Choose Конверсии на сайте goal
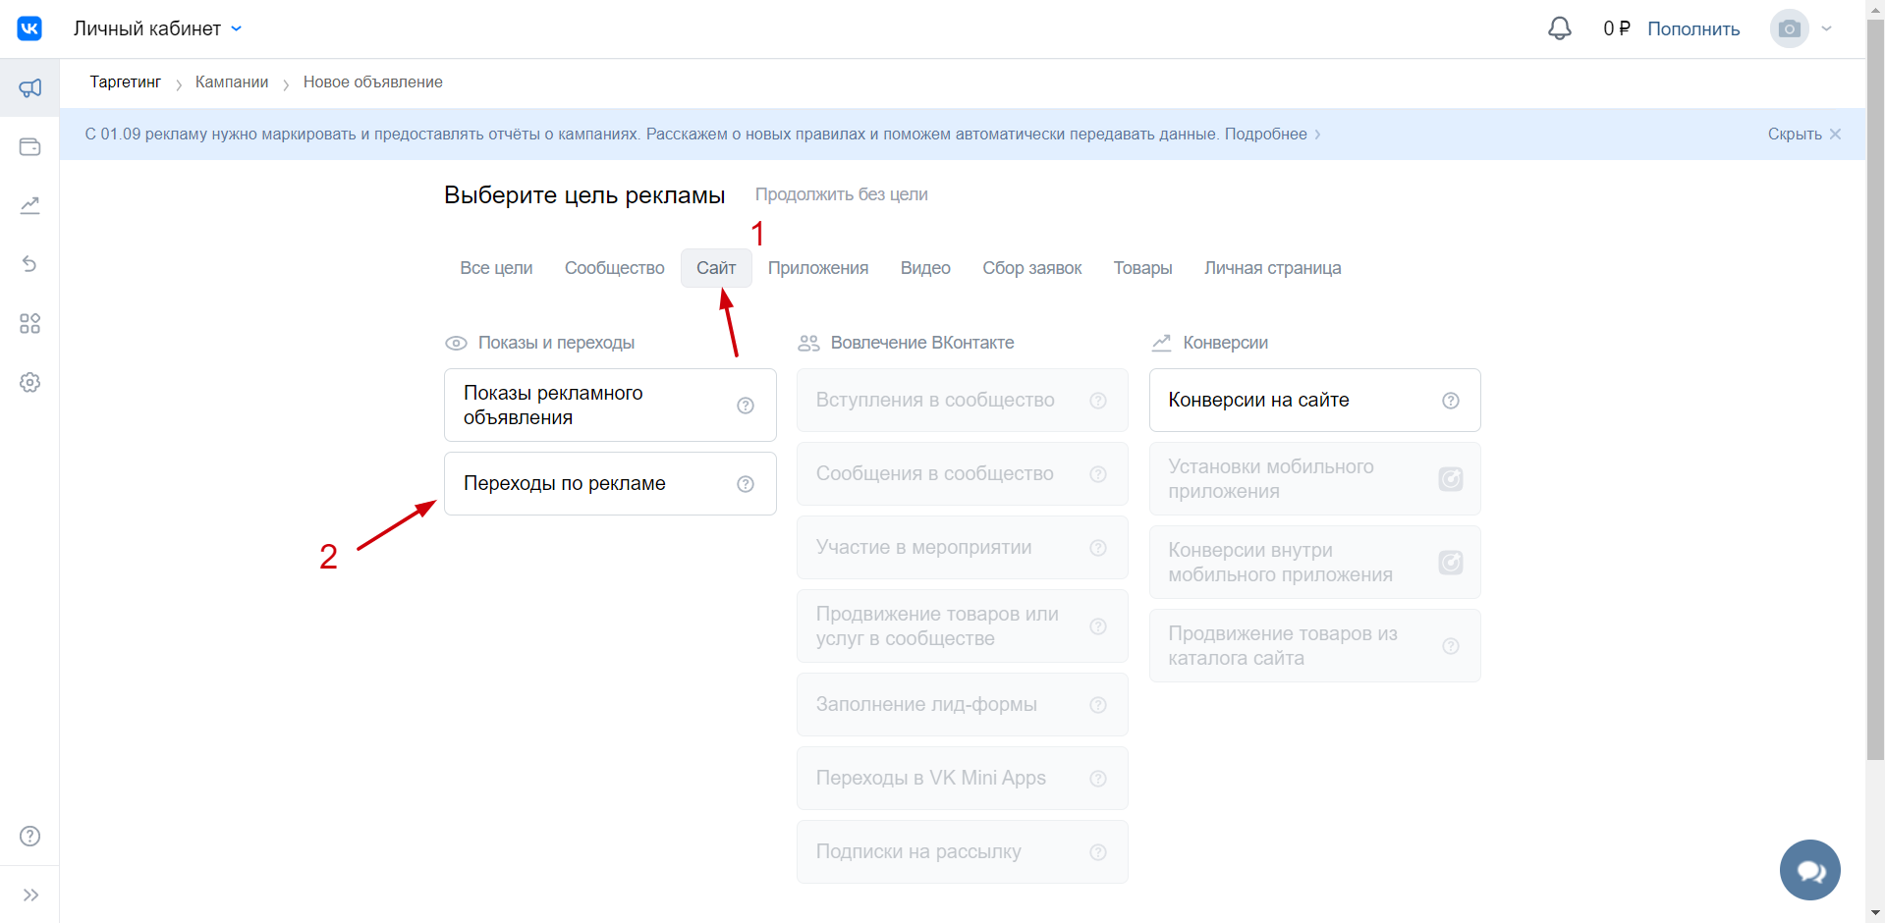Image resolution: width=1885 pixels, height=923 pixels. [1314, 401]
